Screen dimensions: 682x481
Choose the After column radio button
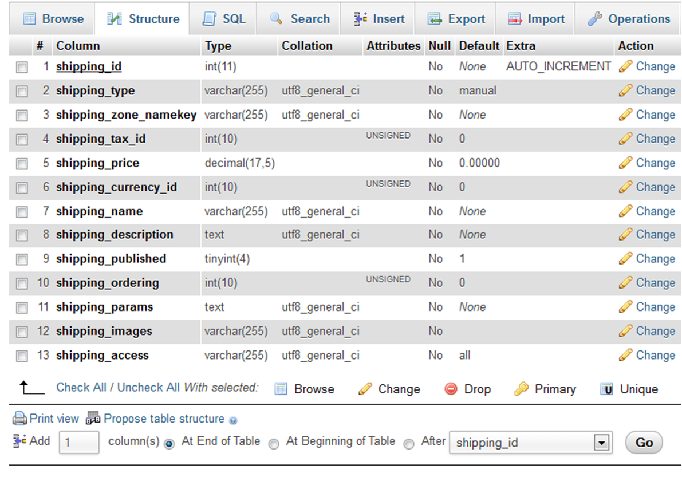click(x=409, y=444)
